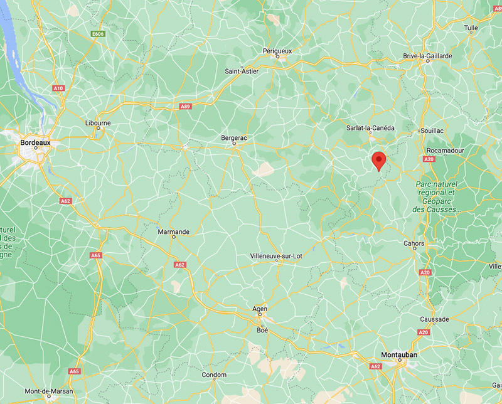
Task: Click the Sarlat-la-Canéda town label
Action: pos(370,128)
